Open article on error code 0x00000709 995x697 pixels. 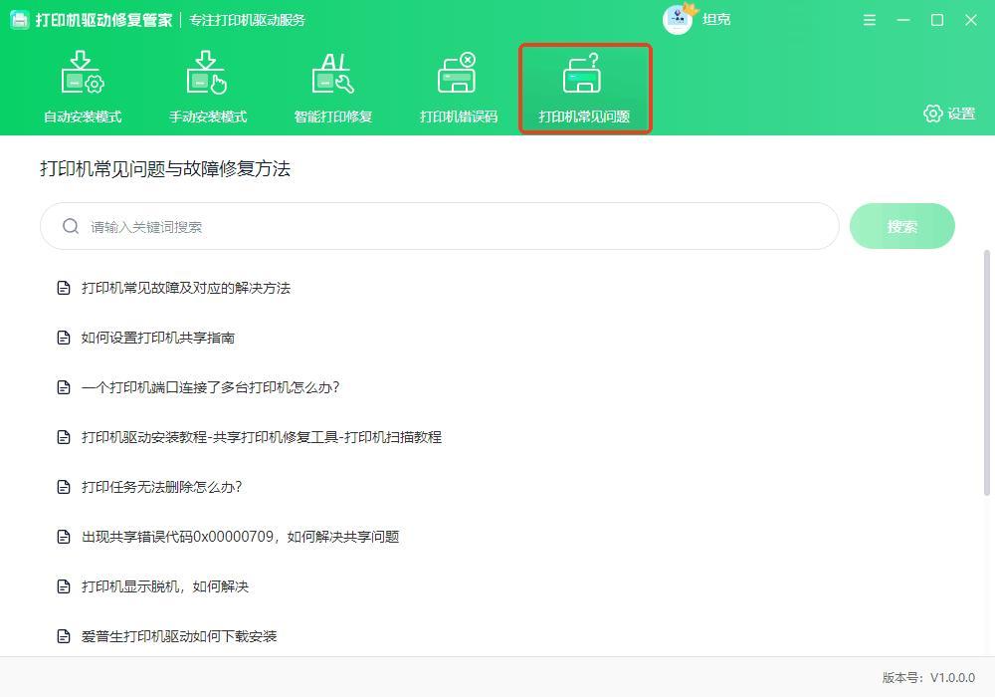[x=240, y=537]
